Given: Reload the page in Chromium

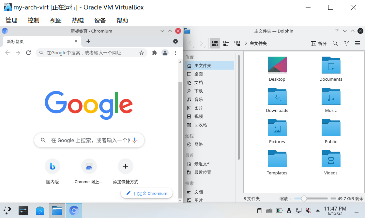Looking at the screenshot, I should coord(28,53).
